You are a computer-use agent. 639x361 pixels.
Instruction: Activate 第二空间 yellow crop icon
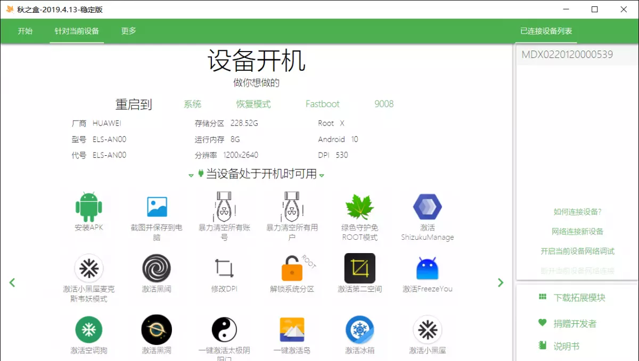[359, 268]
